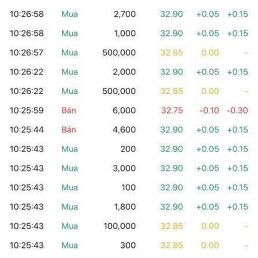The width and height of the screenshot is (258, 258).
Task: Click the 500,000 volume at 10:26:57
Action: [119, 52]
